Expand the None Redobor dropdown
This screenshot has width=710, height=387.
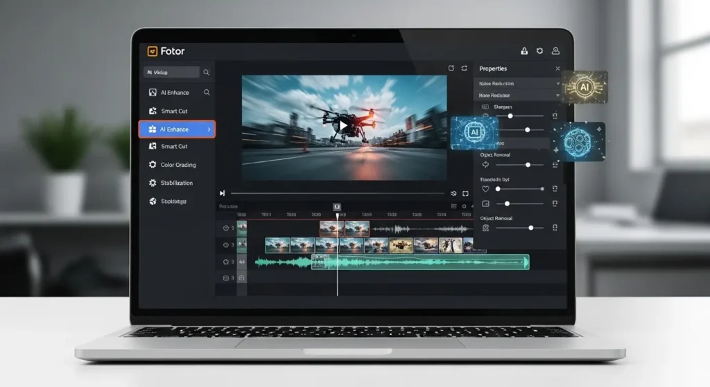[558, 96]
